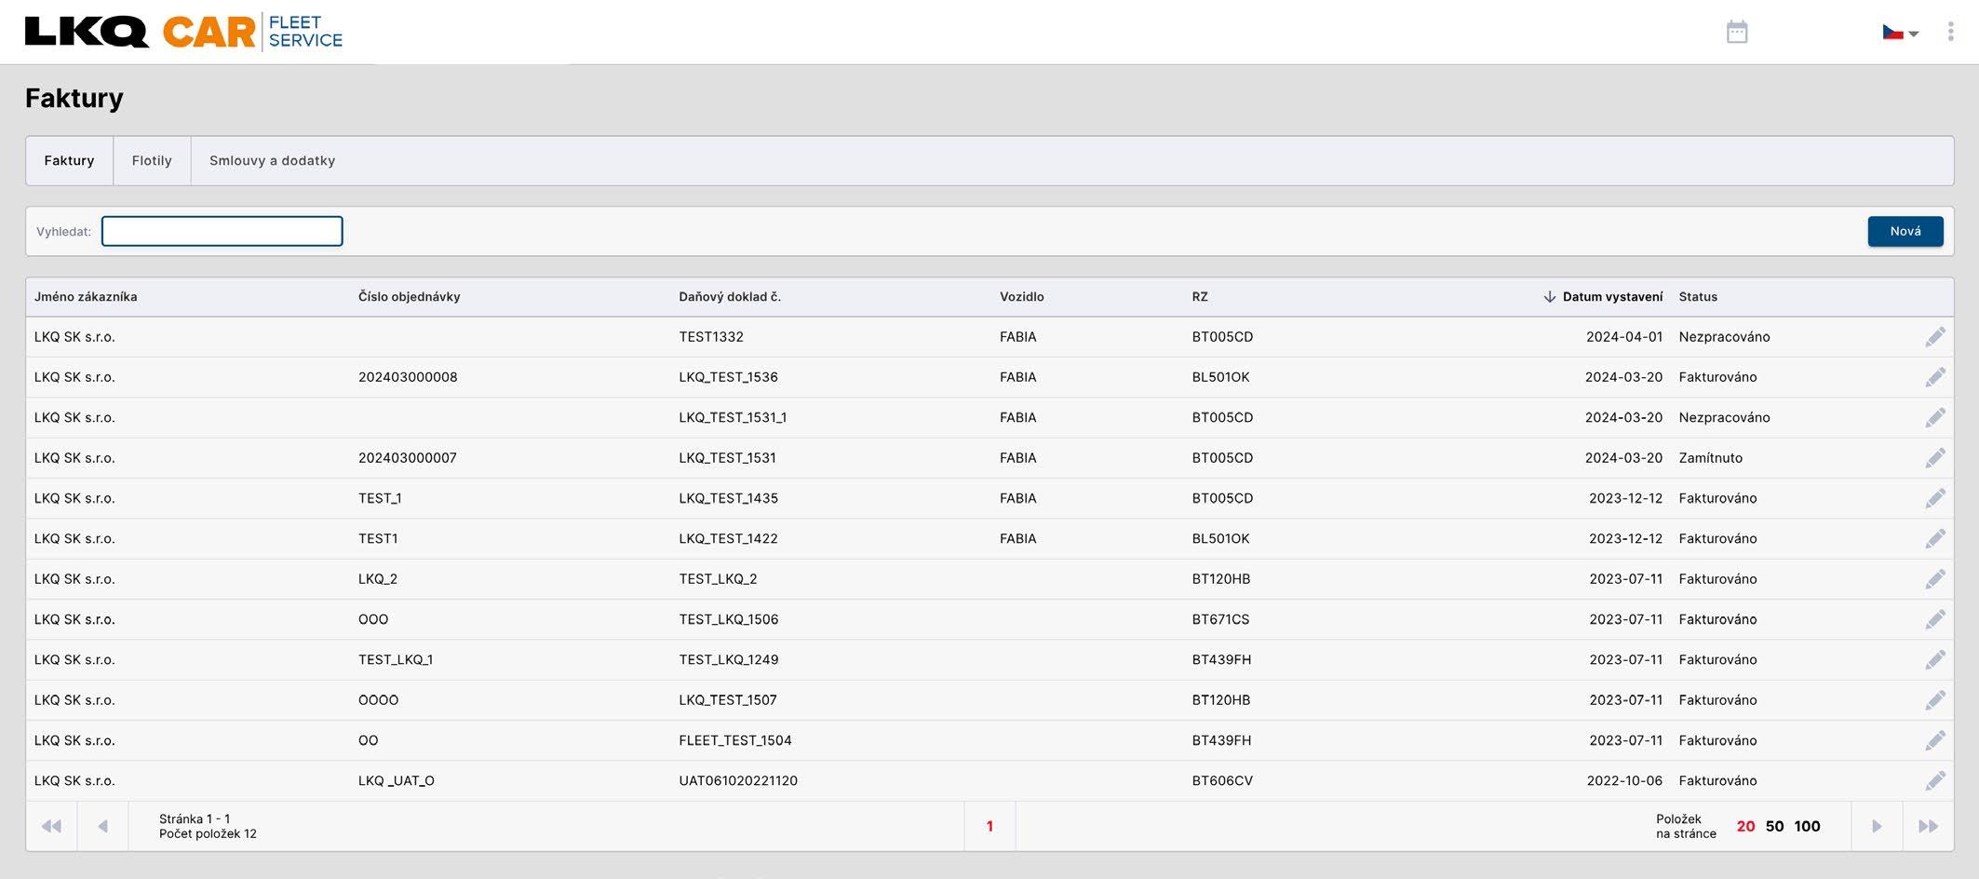Click the LKQ _UAT_O order cell

(x=397, y=780)
